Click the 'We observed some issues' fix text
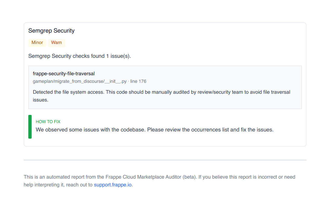This screenshot has height=202, width=330. 155,130
